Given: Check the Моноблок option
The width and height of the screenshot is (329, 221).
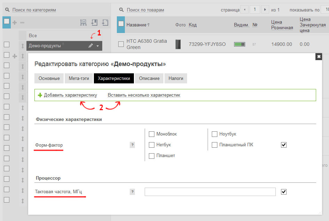Looking at the screenshot, I should (x=152, y=134).
